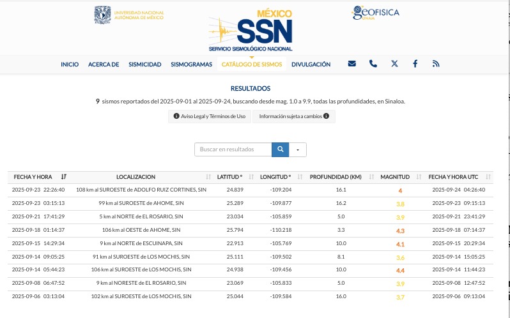Select Catálogo de Sismos tab

coord(252,64)
